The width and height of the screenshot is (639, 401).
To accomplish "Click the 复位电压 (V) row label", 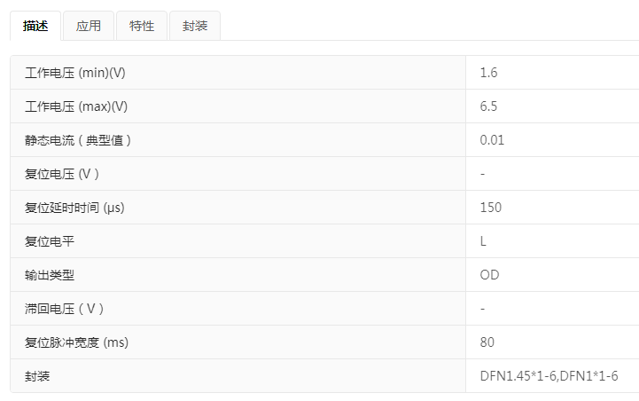I will [x=62, y=174].
